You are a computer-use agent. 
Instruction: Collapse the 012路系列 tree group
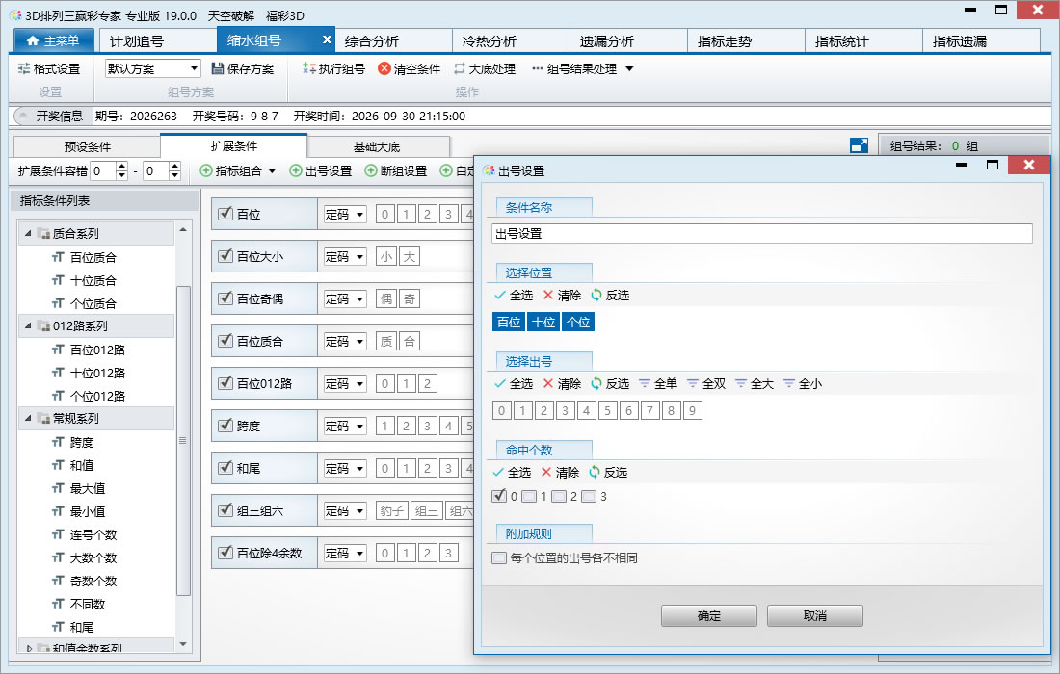[x=28, y=325]
